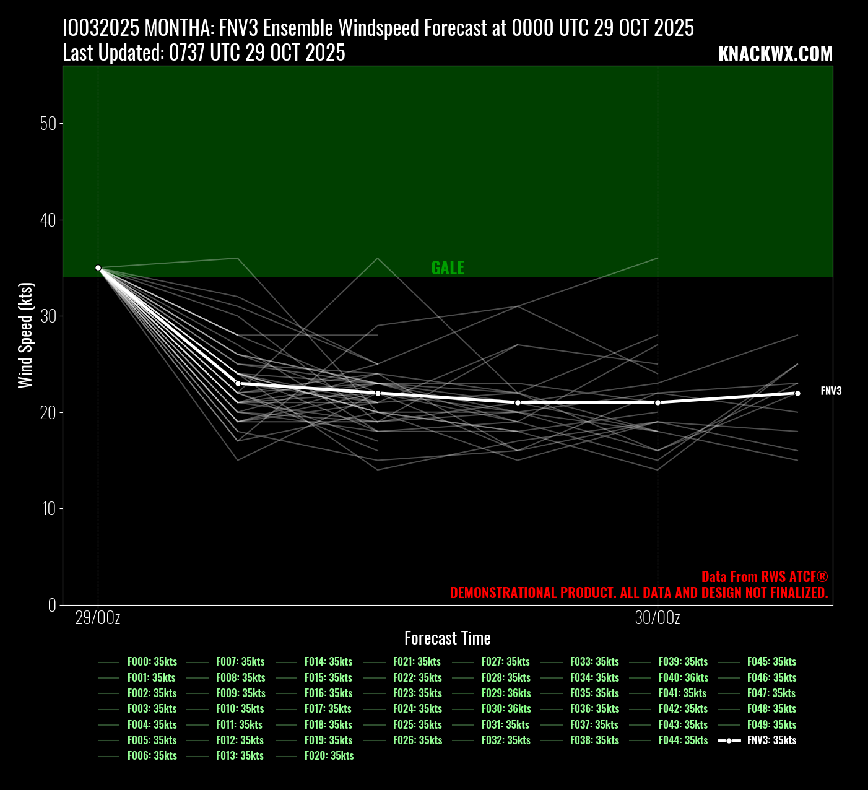
Task: Click FNV3 starting data point at 29/00z
Action: 98,268
